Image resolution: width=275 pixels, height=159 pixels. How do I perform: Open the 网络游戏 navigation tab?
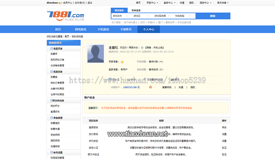pyautogui.click(x=80, y=29)
